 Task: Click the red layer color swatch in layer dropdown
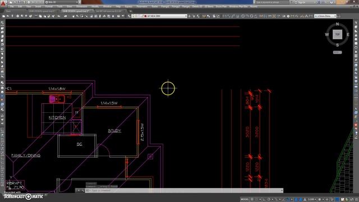click(x=145, y=16)
